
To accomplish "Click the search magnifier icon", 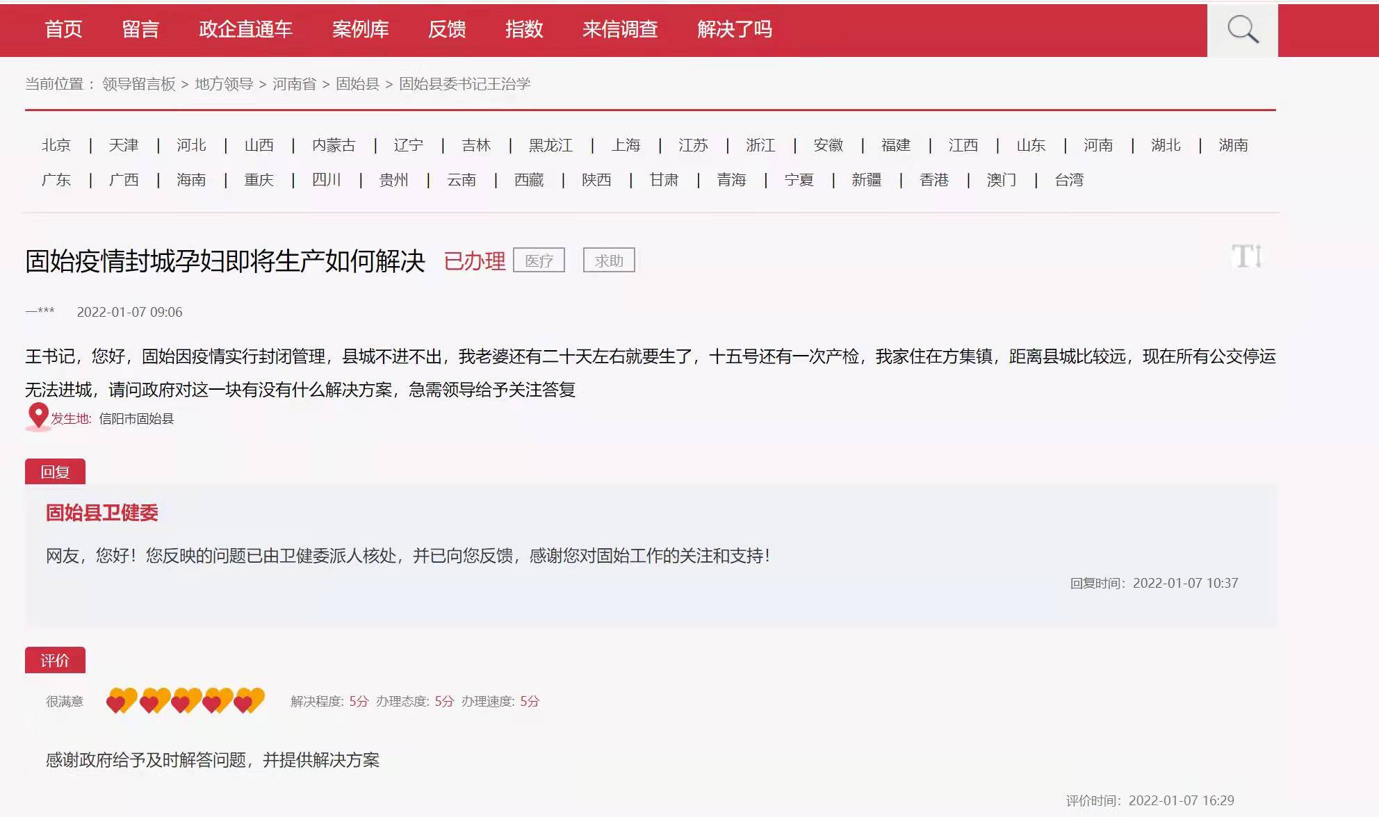I will tap(1244, 29).
